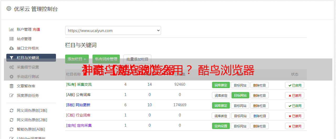Click the [私有] 采集交流 column name

[79, 84]
